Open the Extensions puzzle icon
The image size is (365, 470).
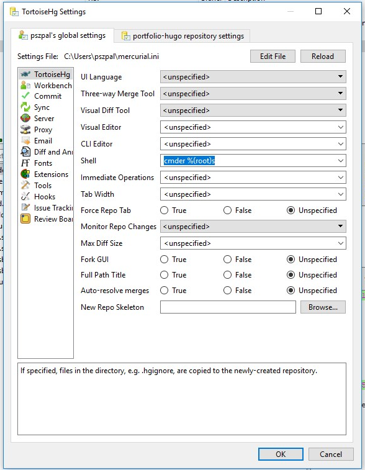tap(25, 174)
